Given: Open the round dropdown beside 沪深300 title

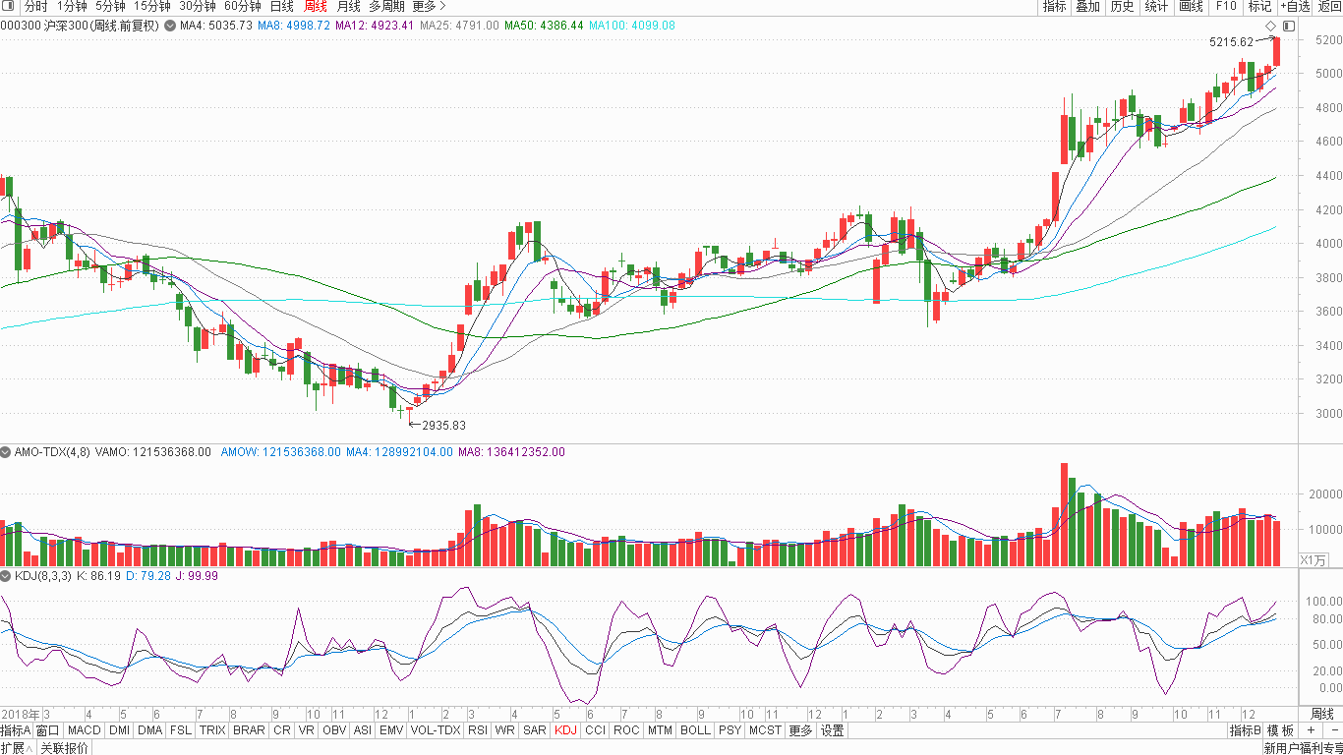Looking at the screenshot, I should [168, 26].
